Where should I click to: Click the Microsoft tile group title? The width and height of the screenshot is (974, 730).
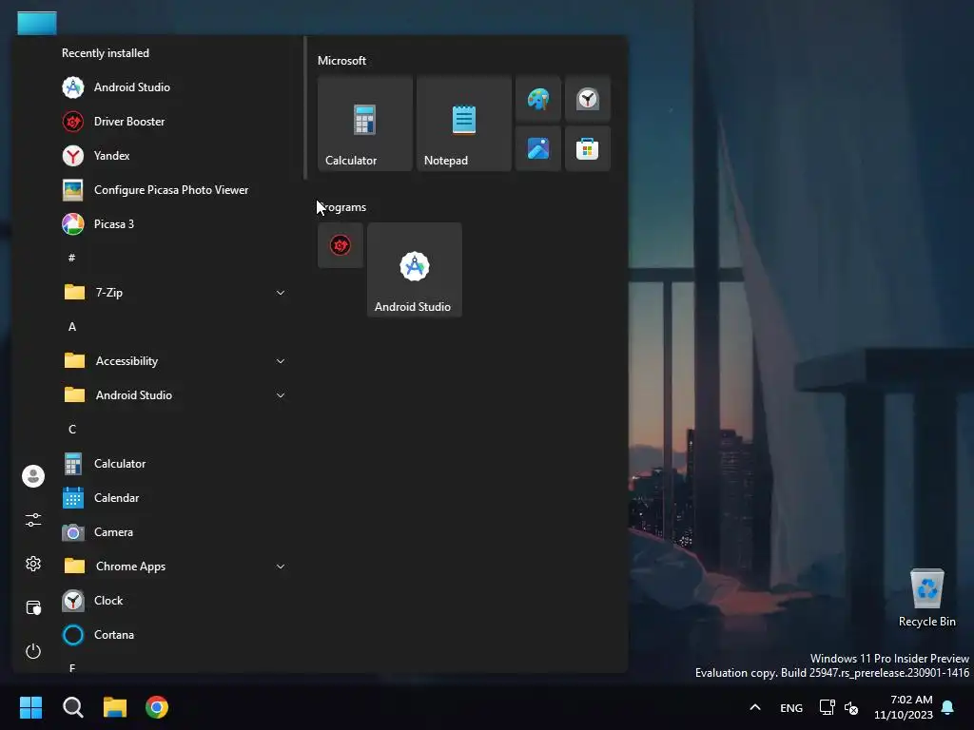341,60
